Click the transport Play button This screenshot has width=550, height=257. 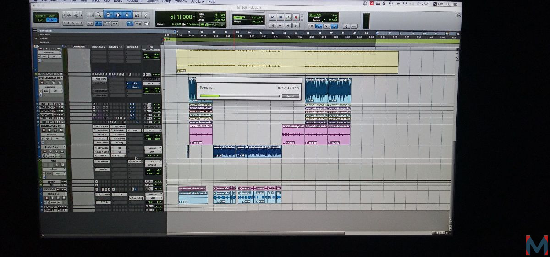(288, 17)
